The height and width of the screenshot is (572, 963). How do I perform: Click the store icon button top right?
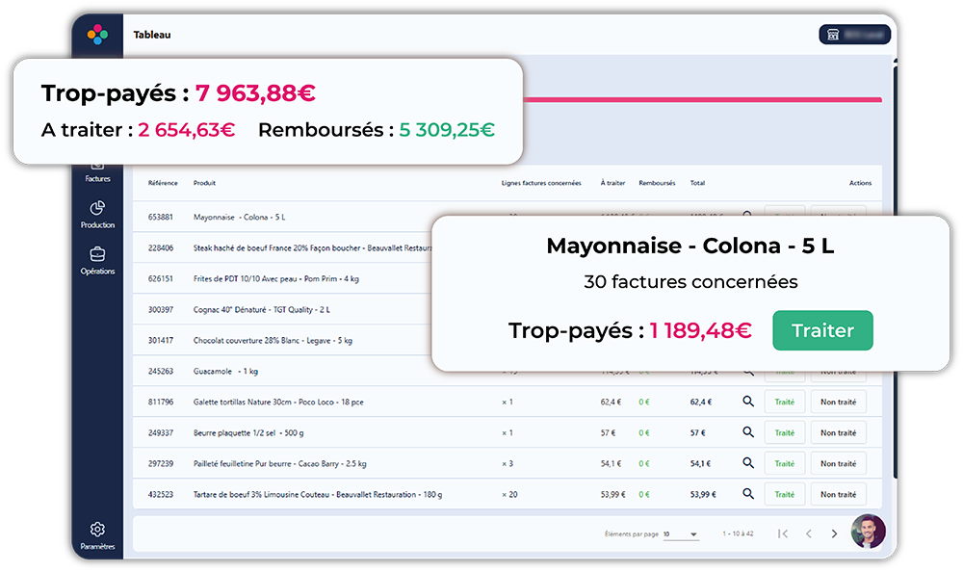coord(854,35)
